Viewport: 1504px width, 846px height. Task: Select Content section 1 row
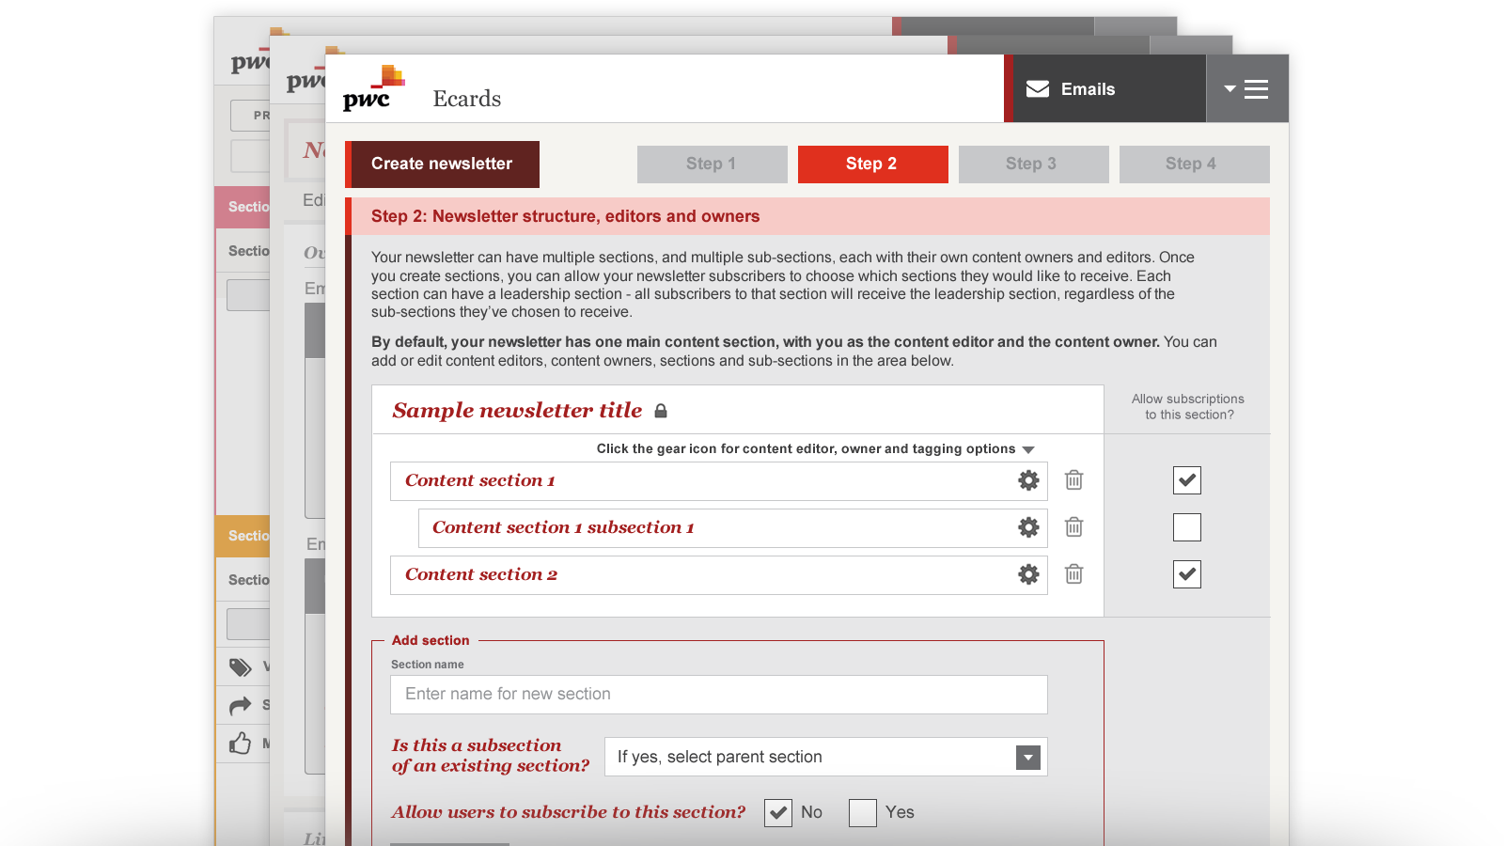719,481
